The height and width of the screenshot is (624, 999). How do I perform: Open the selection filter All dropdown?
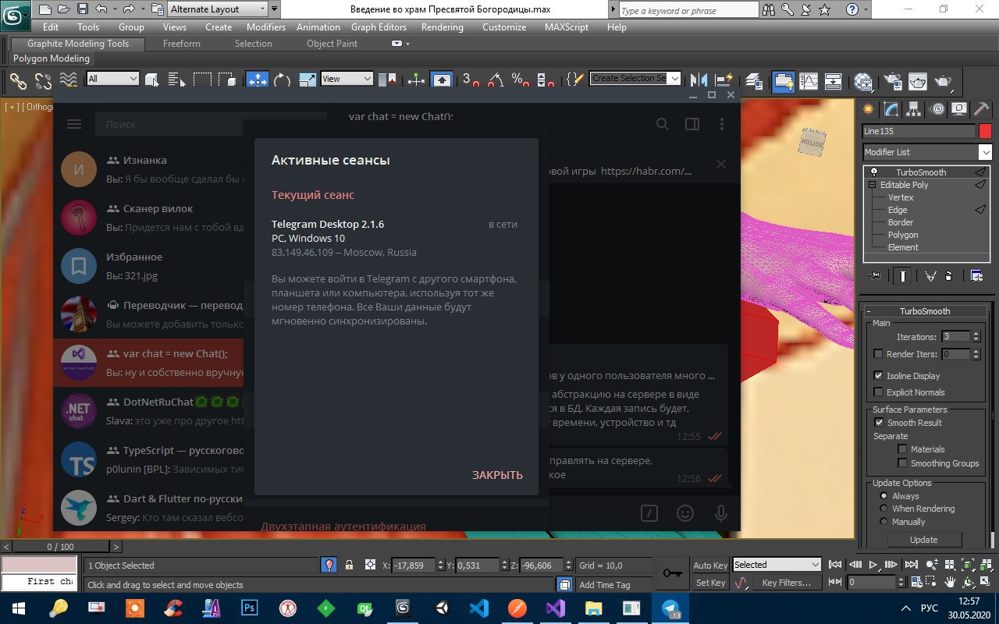(113, 79)
